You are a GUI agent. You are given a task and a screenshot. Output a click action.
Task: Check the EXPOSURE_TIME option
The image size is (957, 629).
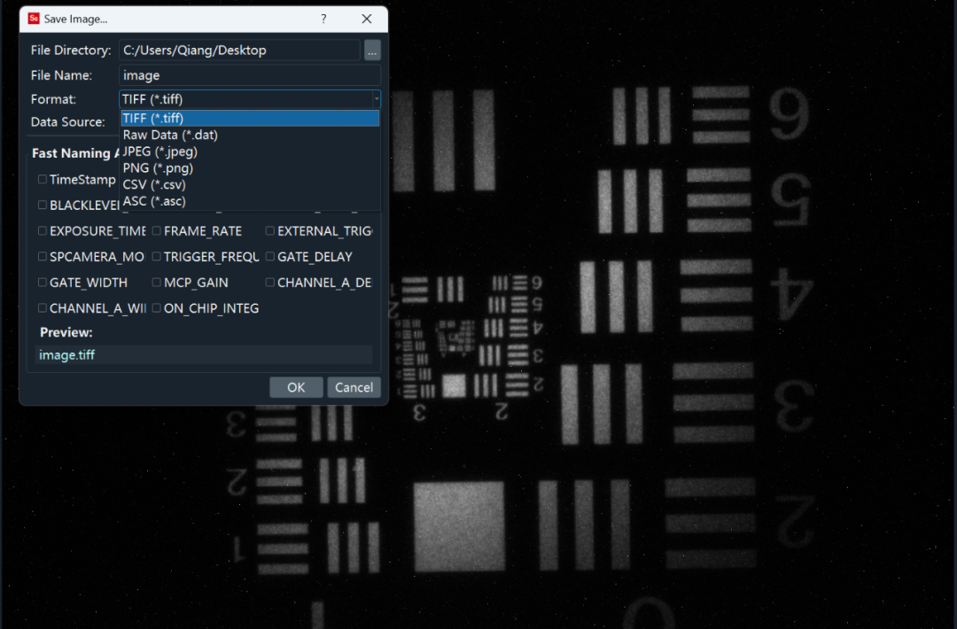(x=43, y=230)
